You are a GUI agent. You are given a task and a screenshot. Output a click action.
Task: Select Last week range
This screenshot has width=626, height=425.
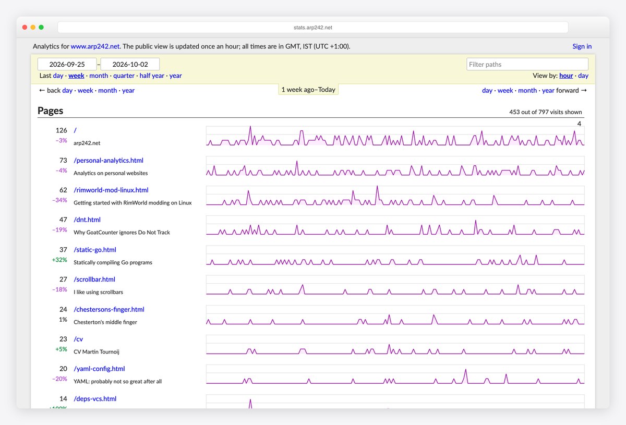(76, 76)
